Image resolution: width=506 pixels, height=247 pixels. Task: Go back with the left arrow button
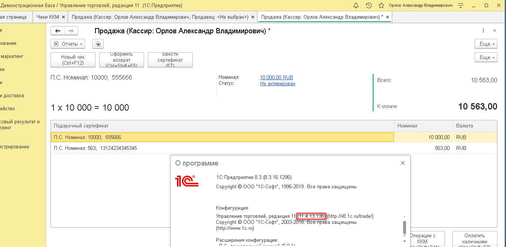tap(58, 31)
